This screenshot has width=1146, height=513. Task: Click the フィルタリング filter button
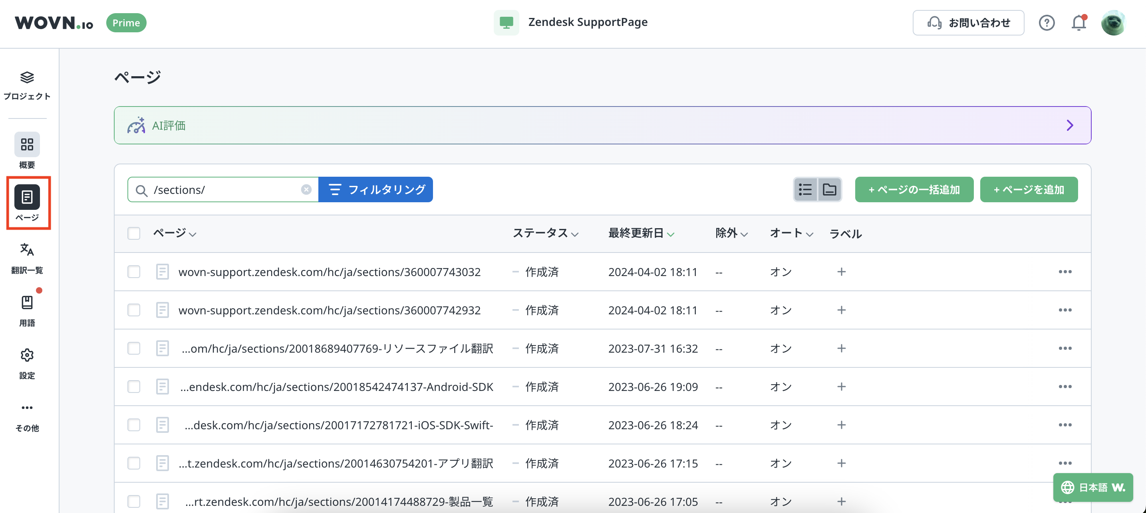click(x=376, y=189)
